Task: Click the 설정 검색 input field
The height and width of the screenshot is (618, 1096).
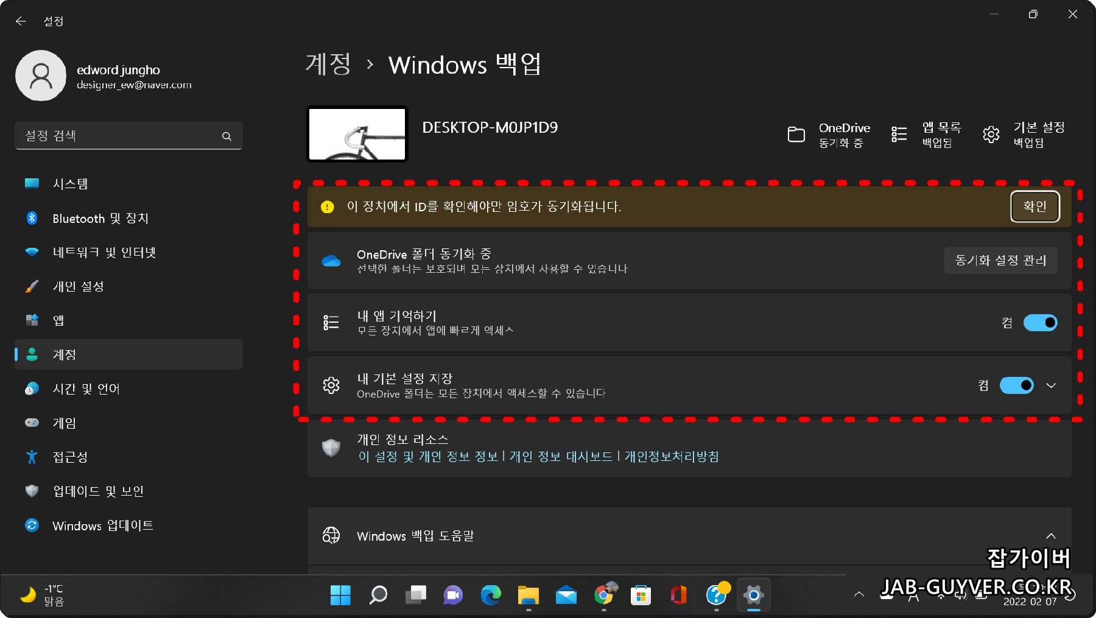Action: [128, 136]
